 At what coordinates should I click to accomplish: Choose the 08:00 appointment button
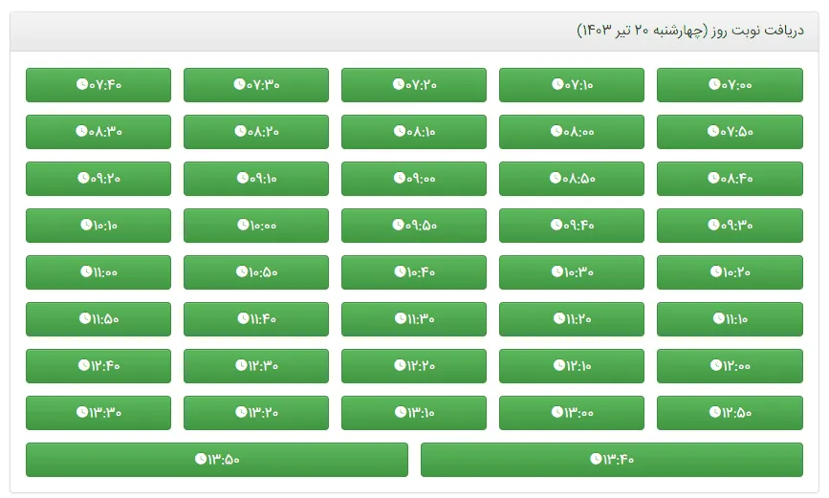pyautogui.click(x=572, y=132)
